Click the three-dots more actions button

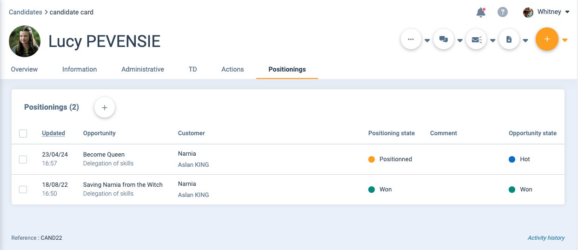pos(411,39)
